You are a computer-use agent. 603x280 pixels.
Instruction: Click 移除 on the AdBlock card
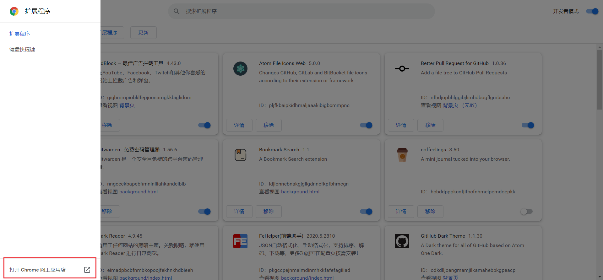tap(110, 125)
